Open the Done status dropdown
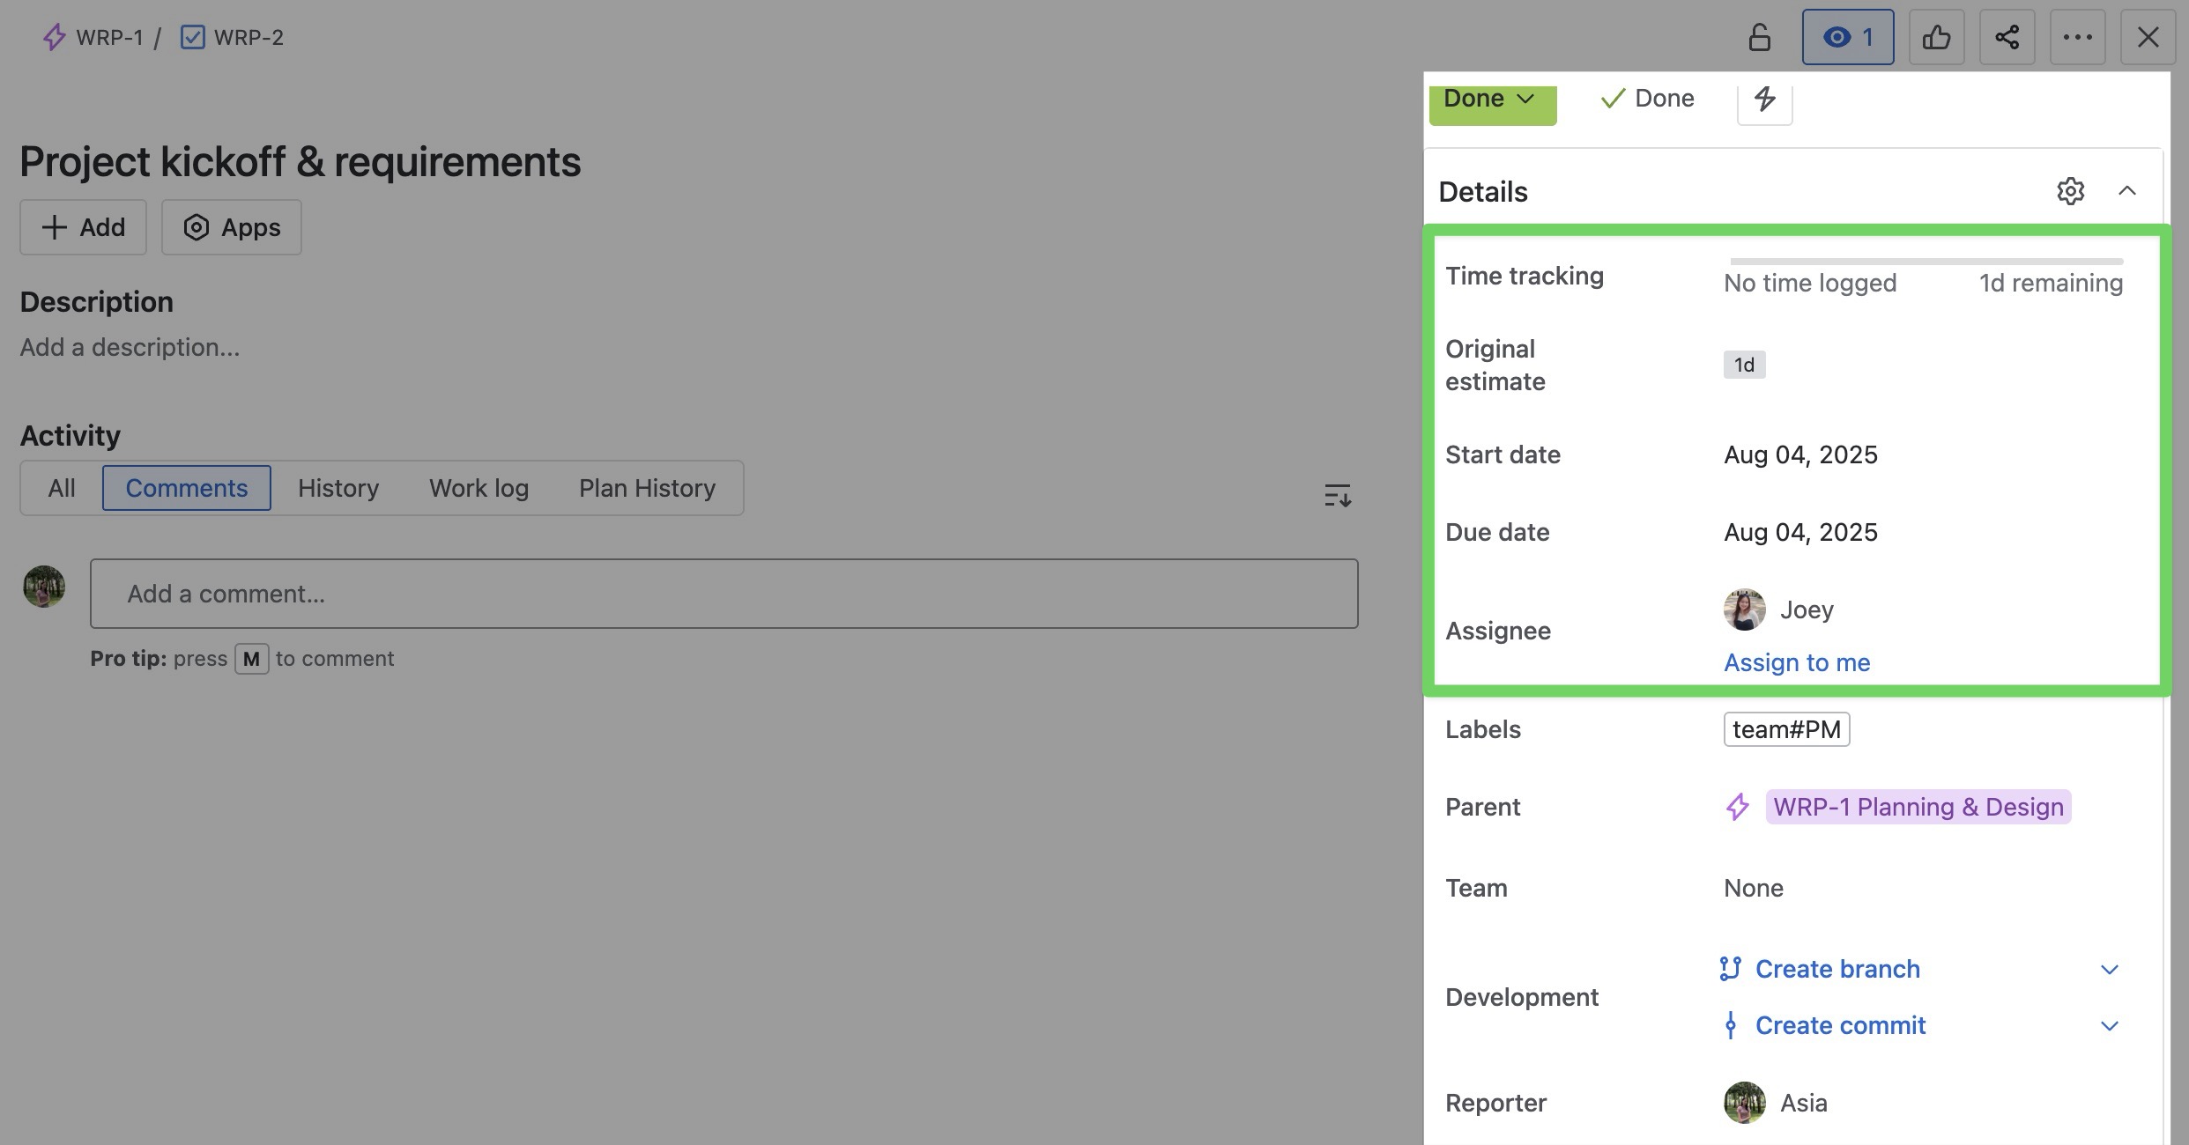Viewport: 2189px width, 1145px height. click(x=1492, y=99)
